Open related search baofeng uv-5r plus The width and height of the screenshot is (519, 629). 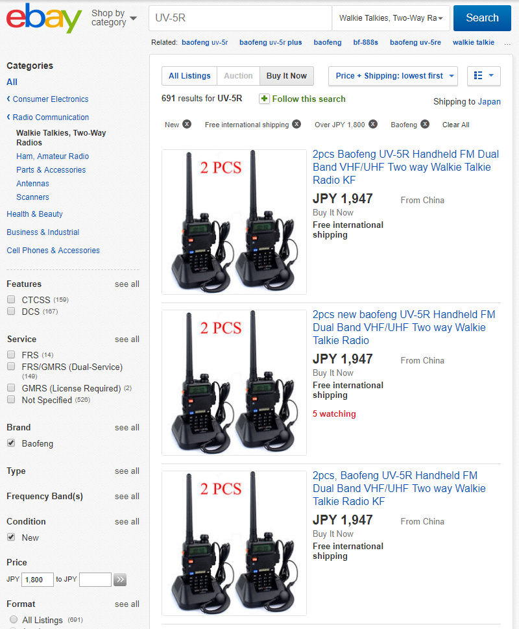pyautogui.click(x=271, y=43)
